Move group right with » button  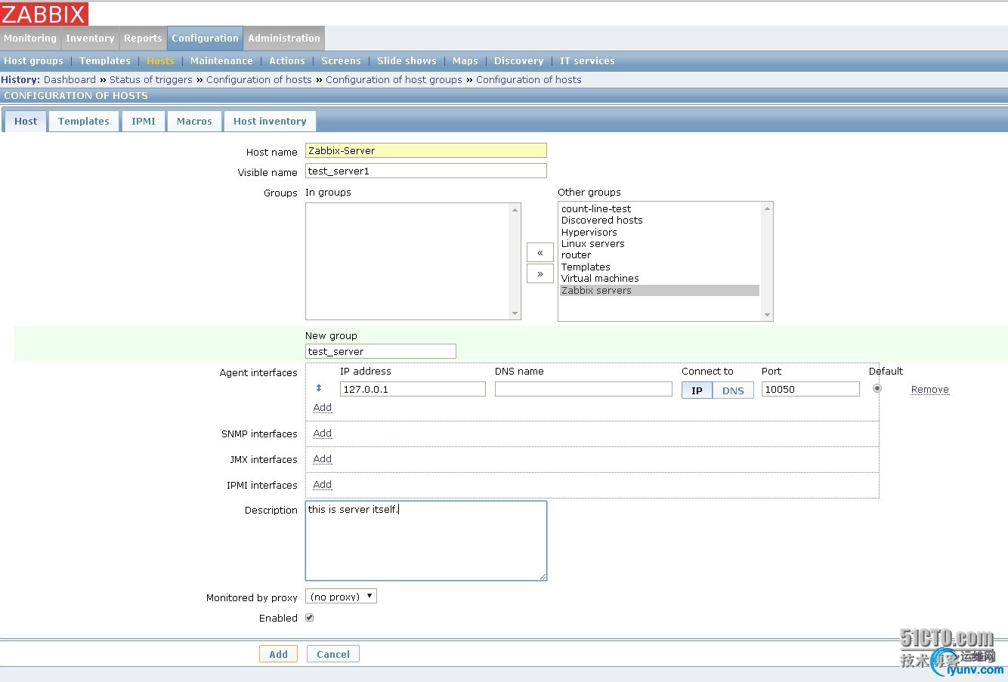point(540,273)
